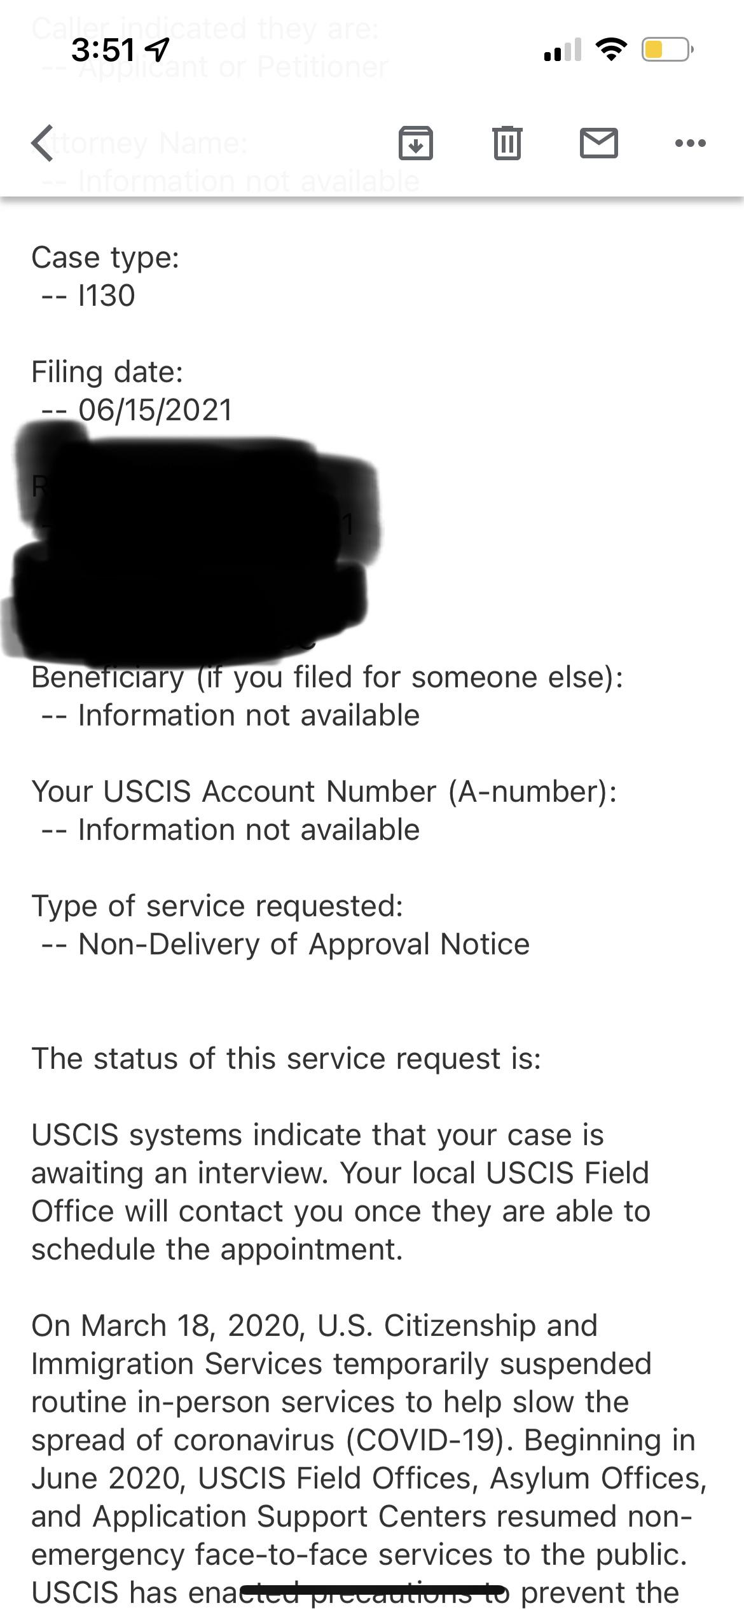Tap the Beneficiary heading text
Viewport: 744px width, 1610px height.
[327, 677]
